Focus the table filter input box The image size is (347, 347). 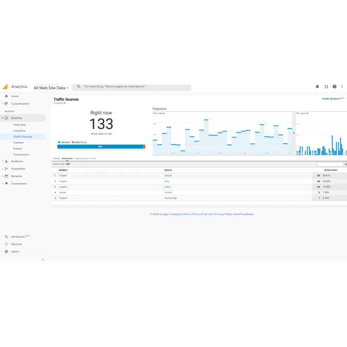[330, 164]
